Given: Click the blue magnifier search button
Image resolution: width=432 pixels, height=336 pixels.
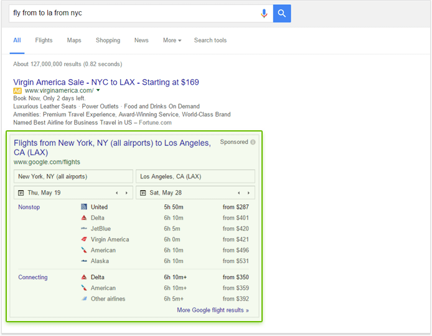Looking at the screenshot, I should (x=282, y=13).
